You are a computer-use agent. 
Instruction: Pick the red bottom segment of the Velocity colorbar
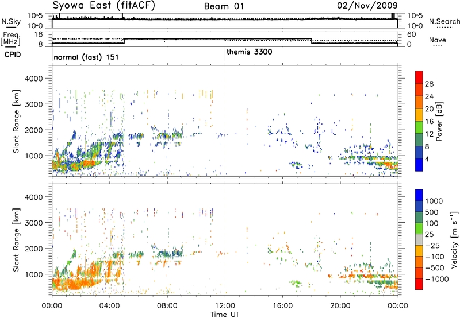pyautogui.click(x=419, y=284)
